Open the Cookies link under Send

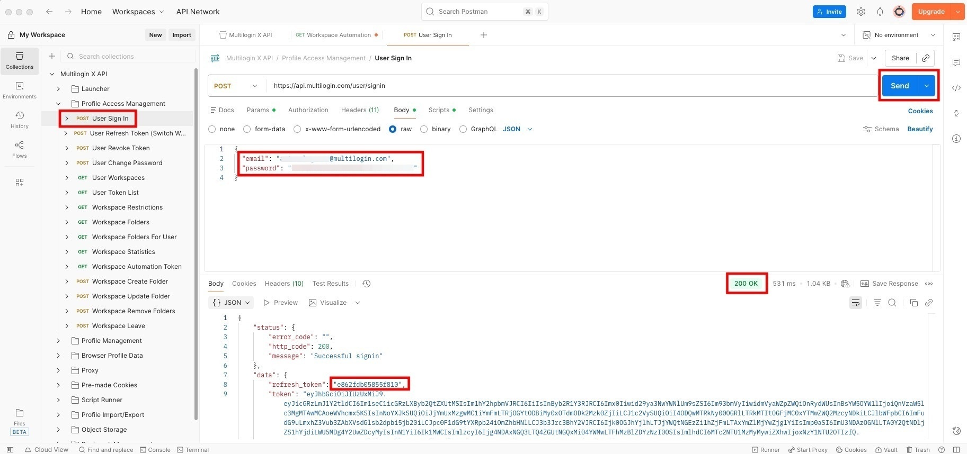(x=920, y=111)
